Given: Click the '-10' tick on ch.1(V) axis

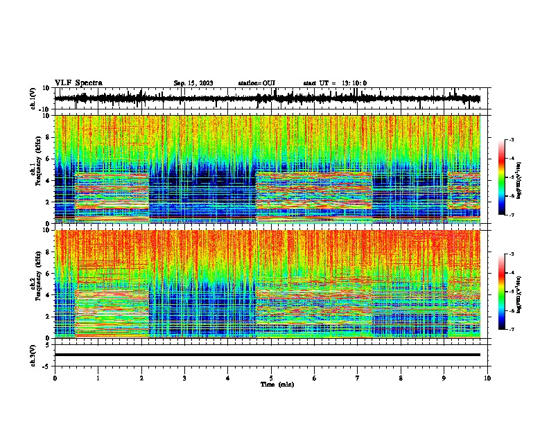Looking at the screenshot, I should 45,109.
